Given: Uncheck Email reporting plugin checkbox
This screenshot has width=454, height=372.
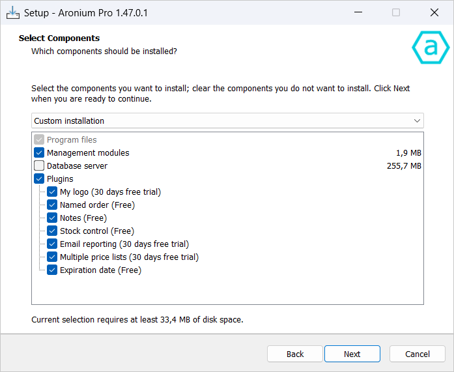Looking at the screenshot, I should point(52,244).
